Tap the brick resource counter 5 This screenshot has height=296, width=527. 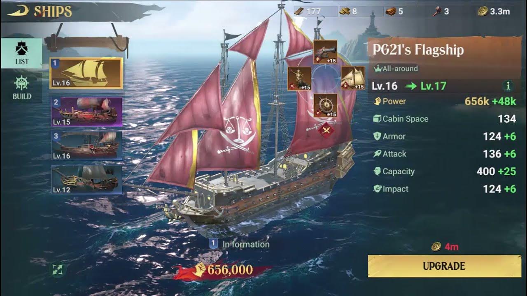(x=394, y=12)
